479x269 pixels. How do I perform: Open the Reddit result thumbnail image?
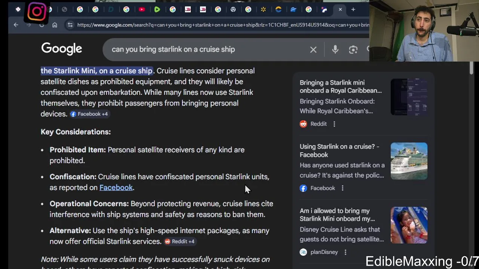[409, 97]
